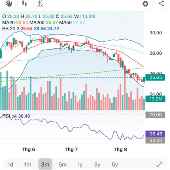Tap the RSI value label 36.46

(x=155, y=134)
